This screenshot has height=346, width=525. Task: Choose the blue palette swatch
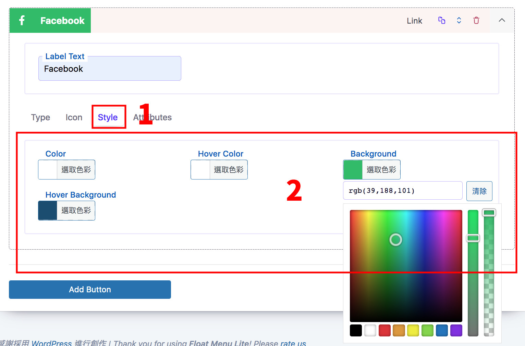[x=442, y=331]
